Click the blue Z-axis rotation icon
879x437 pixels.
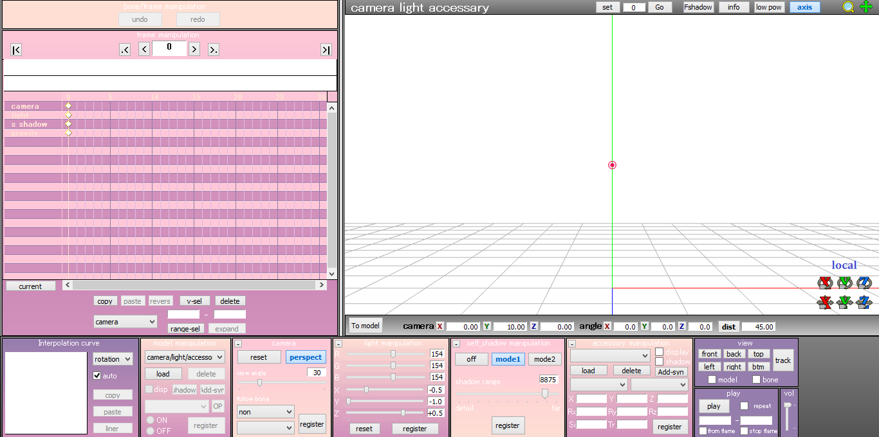point(864,283)
